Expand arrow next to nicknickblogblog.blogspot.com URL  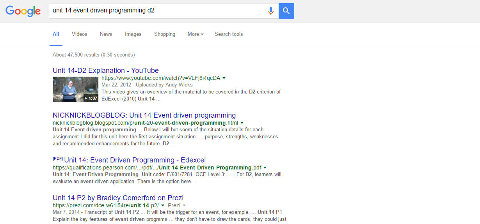(x=242, y=123)
